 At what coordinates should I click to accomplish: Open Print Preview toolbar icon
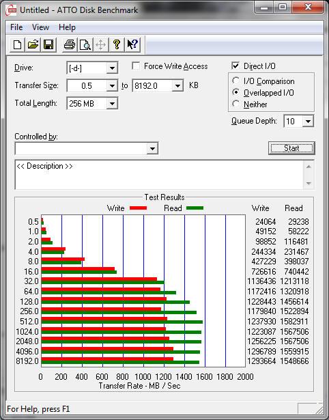coord(85,44)
